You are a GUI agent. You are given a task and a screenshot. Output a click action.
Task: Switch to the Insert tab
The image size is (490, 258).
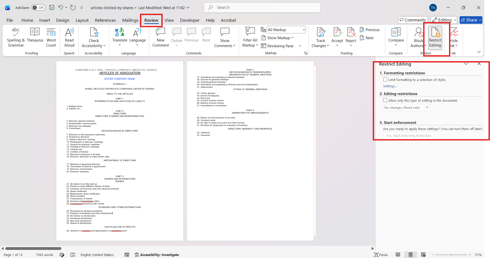(x=45, y=20)
